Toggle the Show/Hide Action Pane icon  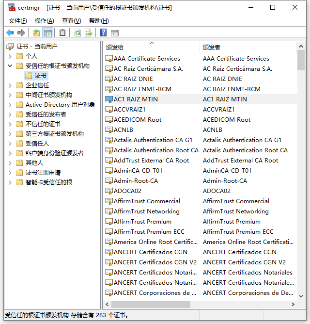115,33
